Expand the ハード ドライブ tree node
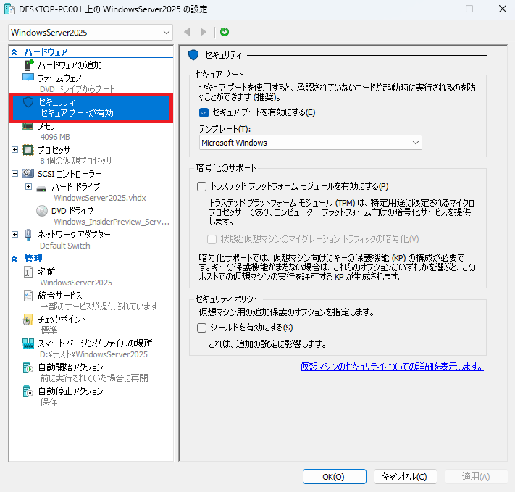Screen dimensions: 515x492 (x=28, y=187)
